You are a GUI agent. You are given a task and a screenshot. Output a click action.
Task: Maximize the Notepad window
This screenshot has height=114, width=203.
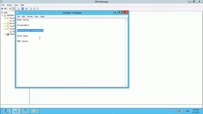119,12
